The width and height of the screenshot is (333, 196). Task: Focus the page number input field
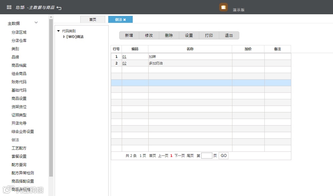[x=207, y=156]
